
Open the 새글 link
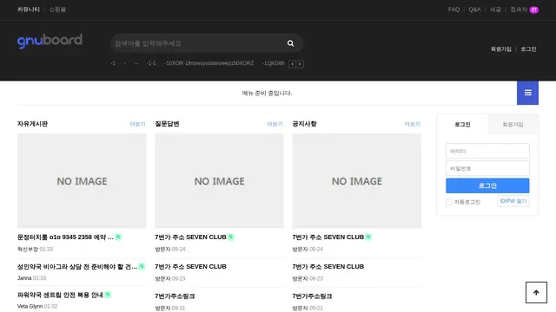[x=495, y=10]
